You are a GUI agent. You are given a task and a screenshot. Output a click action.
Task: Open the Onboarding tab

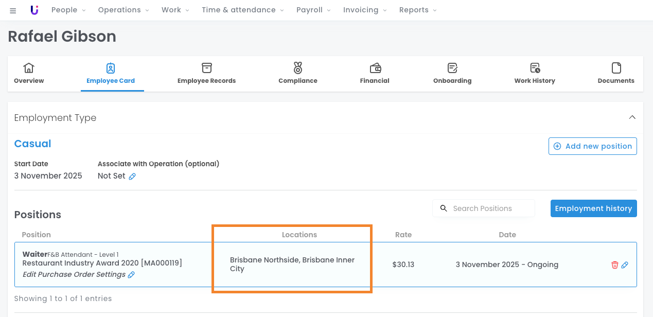(x=452, y=74)
